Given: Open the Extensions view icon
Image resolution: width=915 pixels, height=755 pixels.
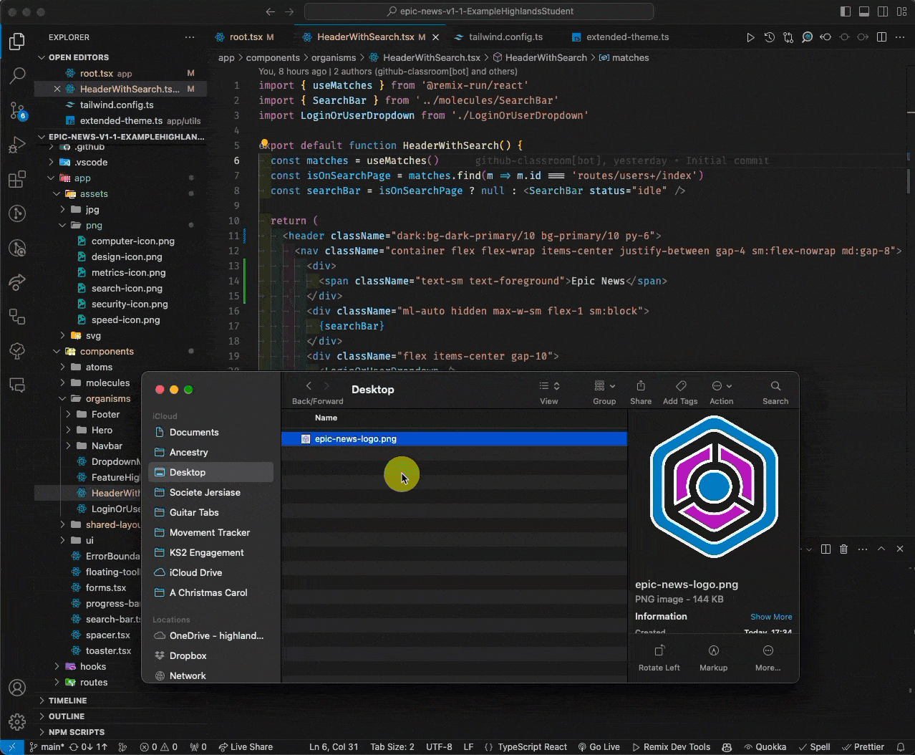Looking at the screenshot, I should 17,180.
